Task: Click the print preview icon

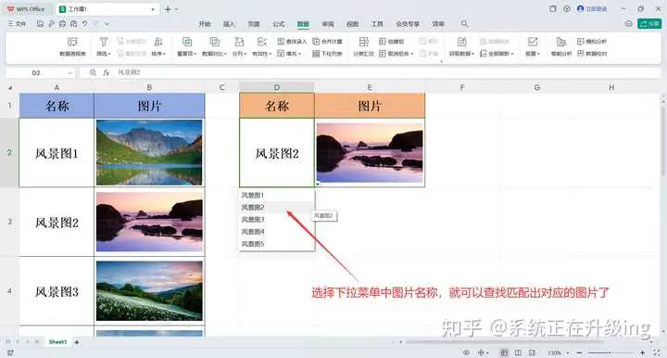Action: tap(74, 24)
